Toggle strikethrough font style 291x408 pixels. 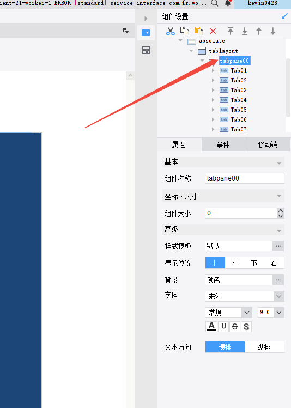coord(235,327)
